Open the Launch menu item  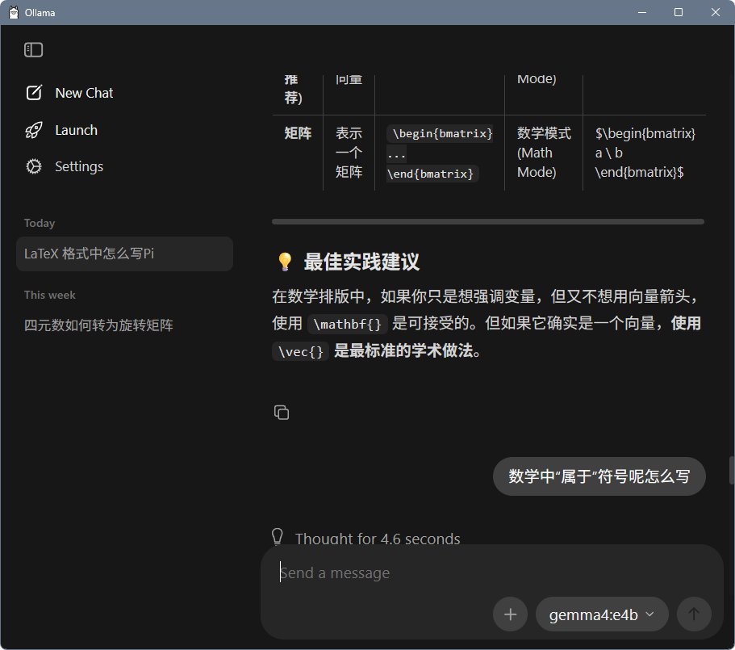pyautogui.click(x=76, y=130)
